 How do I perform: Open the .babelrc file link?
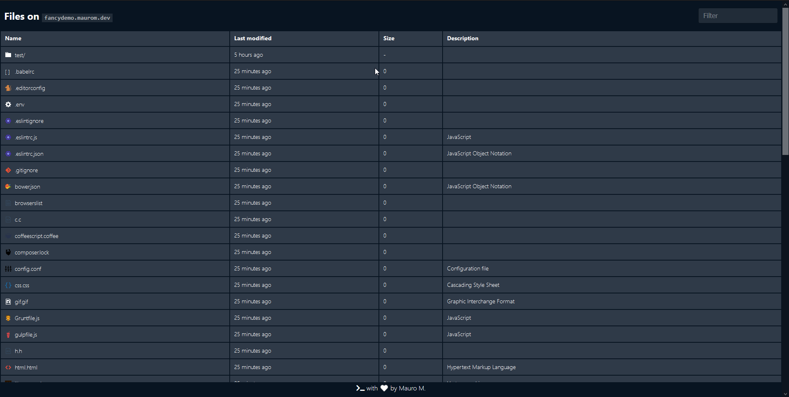[x=25, y=72]
